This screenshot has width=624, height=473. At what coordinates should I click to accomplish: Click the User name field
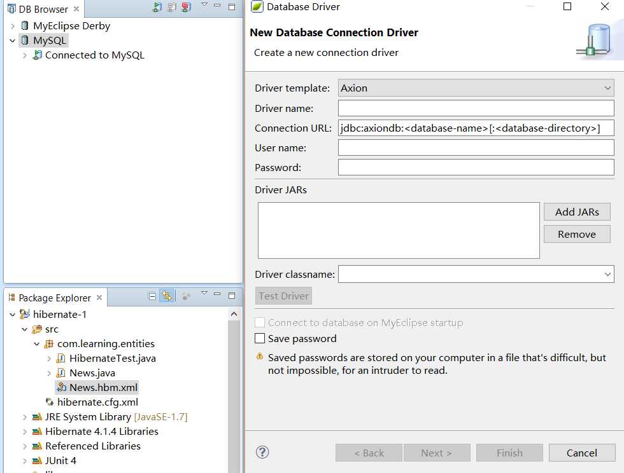click(x=476, y=148)
